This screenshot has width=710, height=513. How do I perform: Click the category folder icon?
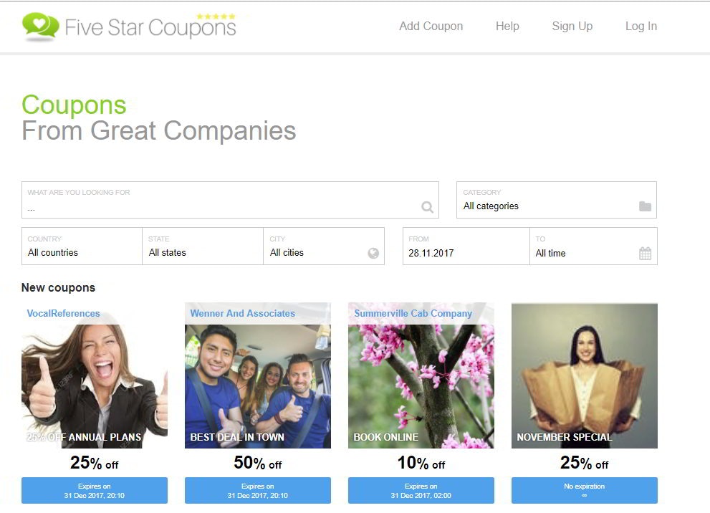pos(645,206)
